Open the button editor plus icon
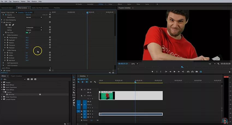This screenshot has width=232, height=125. pyautogui.click(x=230, y=72)
